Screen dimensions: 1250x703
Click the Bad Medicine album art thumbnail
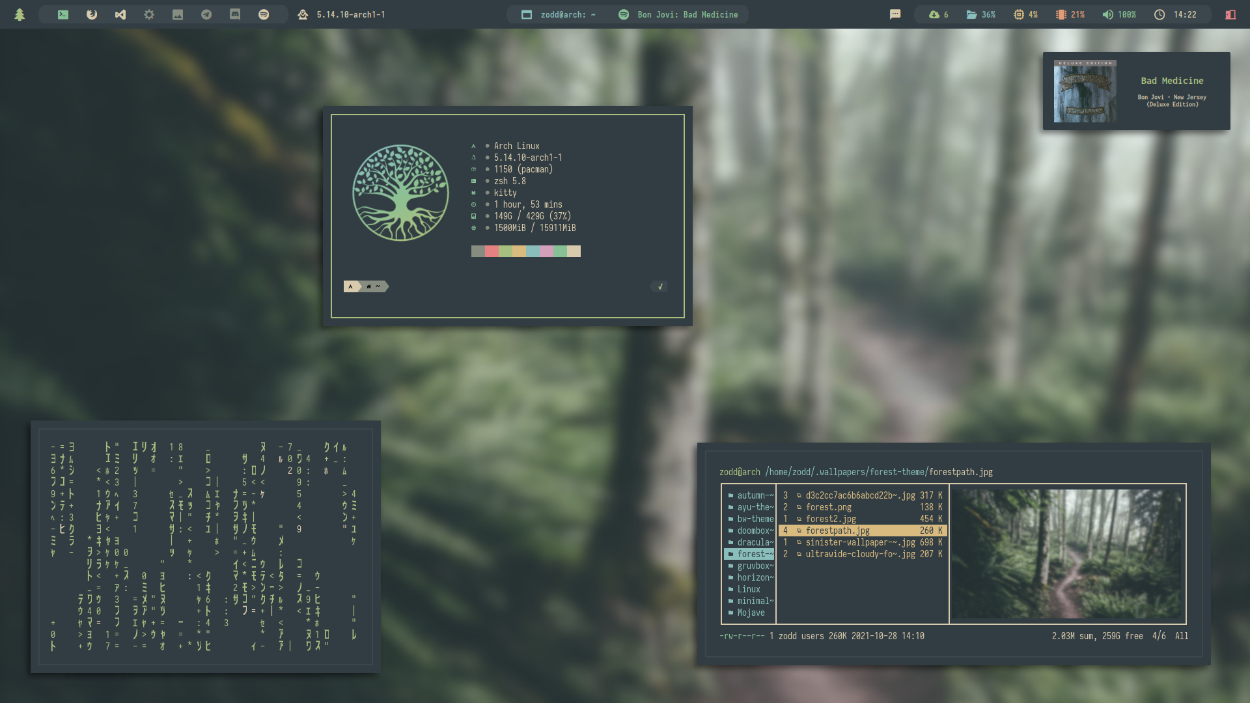pos(1085,91)
